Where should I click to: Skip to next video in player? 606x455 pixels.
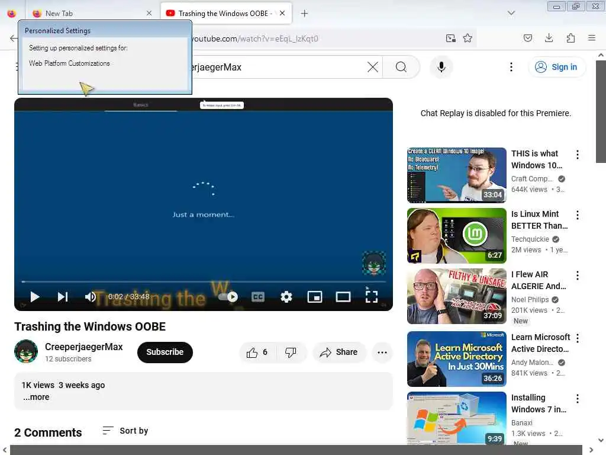63,297
